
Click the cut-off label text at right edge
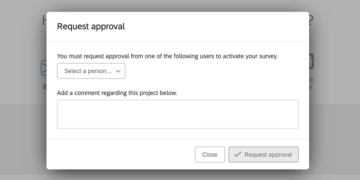(311, 83)
